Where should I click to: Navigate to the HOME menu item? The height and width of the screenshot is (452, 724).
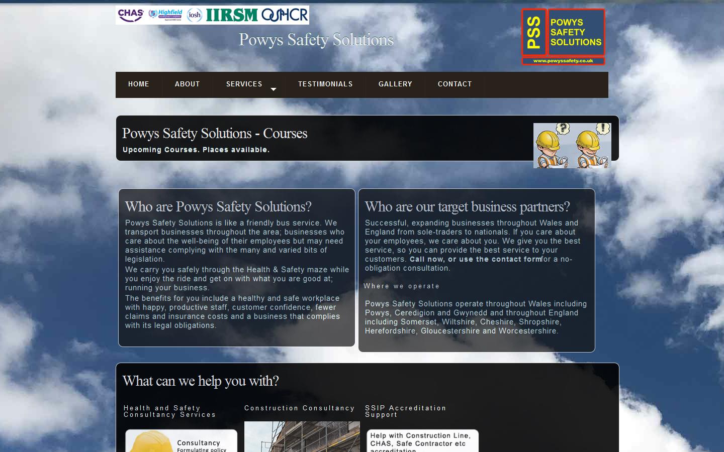point(139,84)
